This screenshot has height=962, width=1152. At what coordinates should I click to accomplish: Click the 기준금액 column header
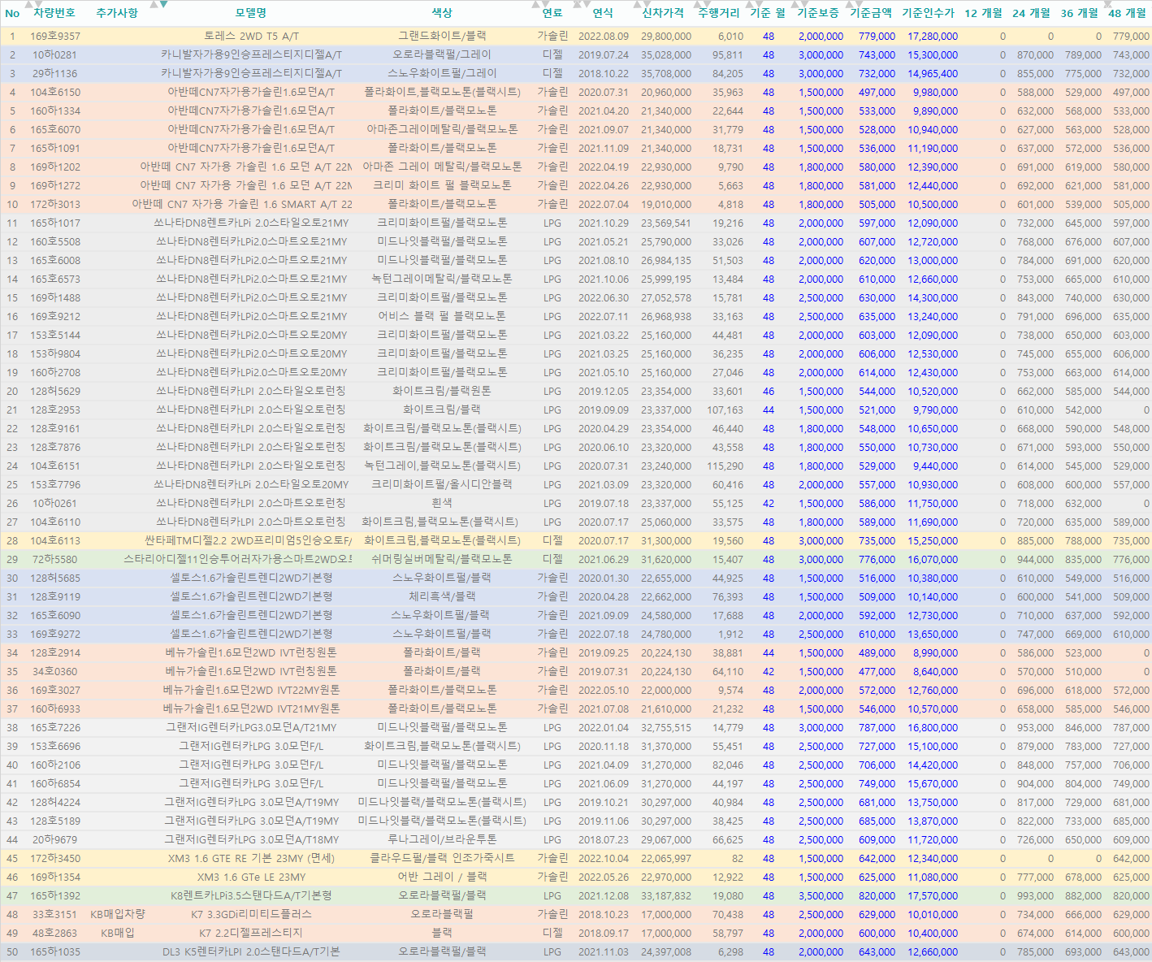coord(871,13)
